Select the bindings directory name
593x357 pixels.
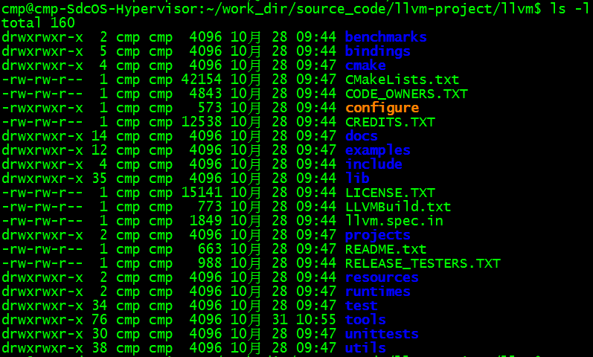[x=377, y=51]
